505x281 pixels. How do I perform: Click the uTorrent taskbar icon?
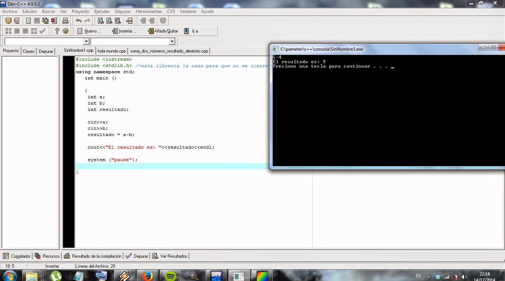[x=55, y=276]
